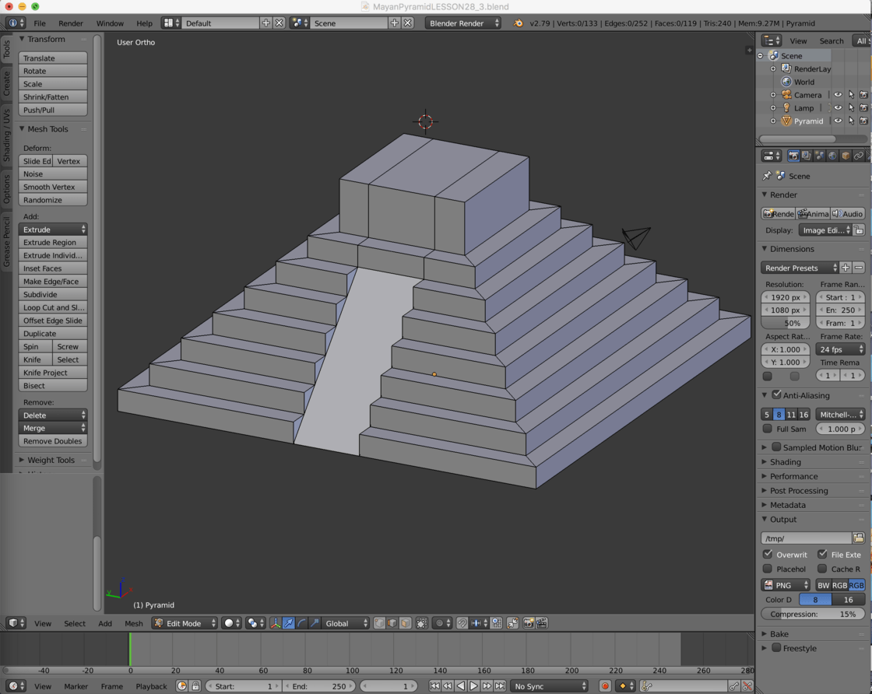Viewport: 872px width, 694px height.
Task: Open proportional editing options
Action: pos(442,623)
